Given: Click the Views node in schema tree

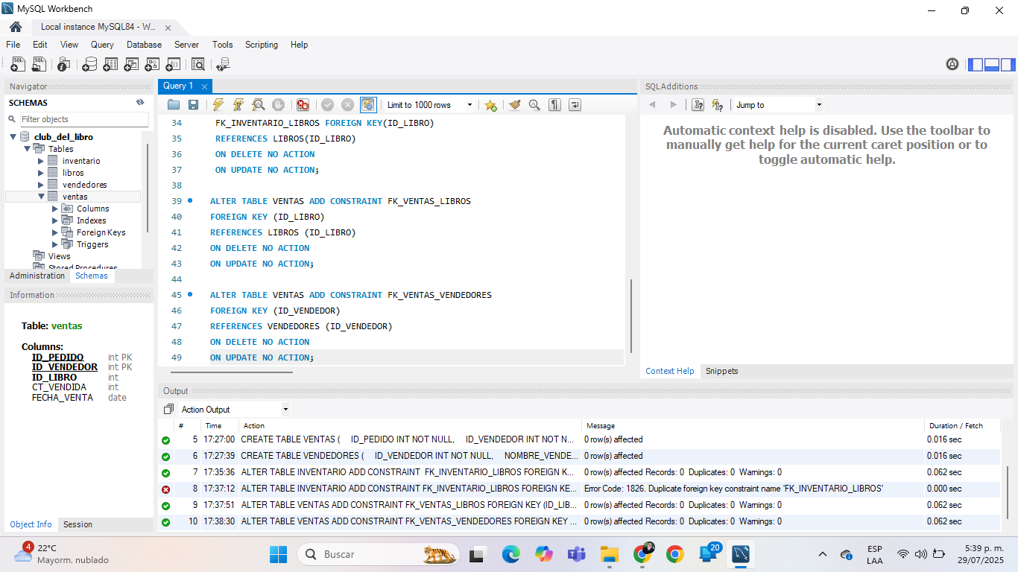Looking at the screenshot, I should pos(59,256).
